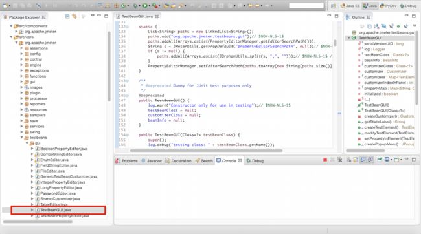Switch to the Search tab
421x234 pixels.
(204, 160)
